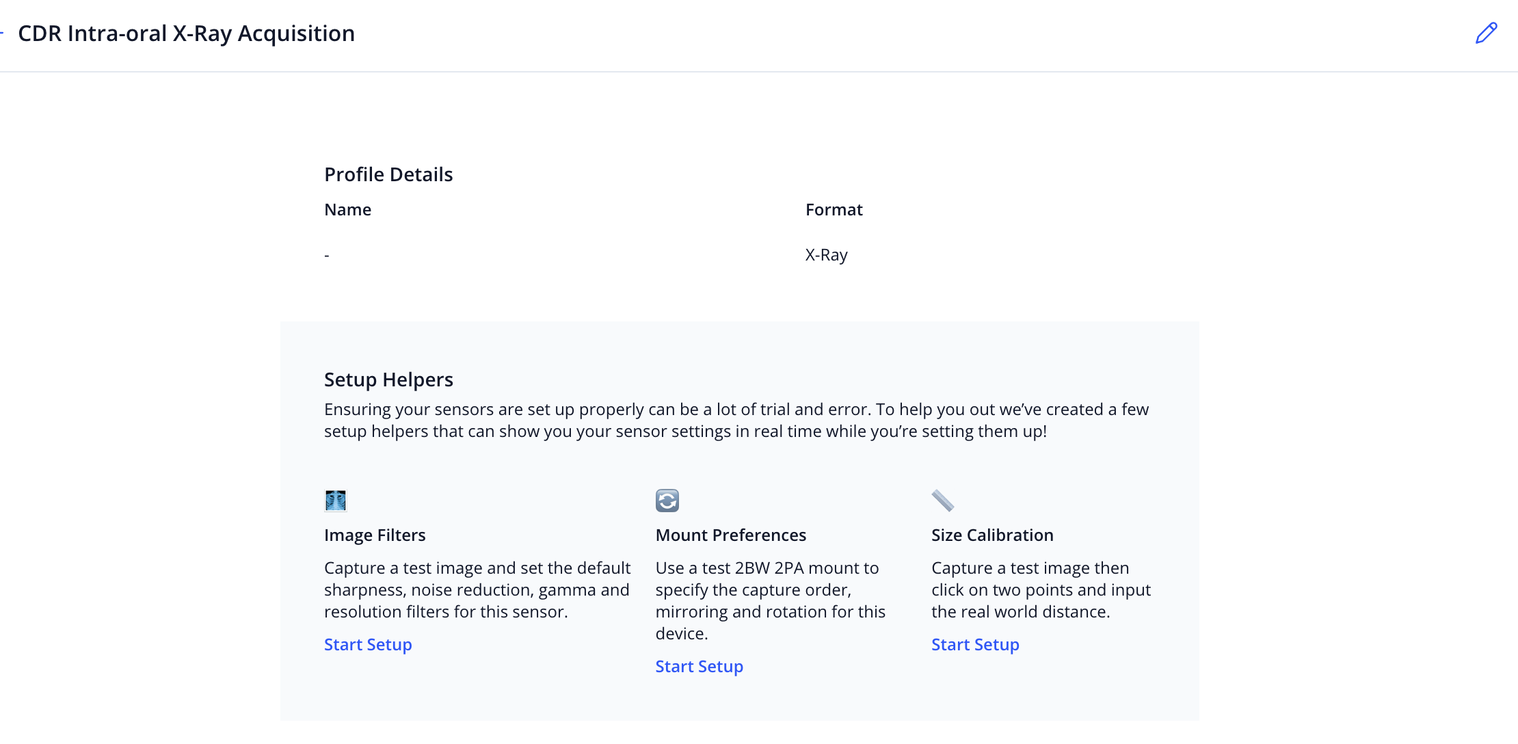Click the 'sharpness, noise reduction' description text
Image resolution: width=1518 pixels, height=744 pixels.
(477, 589)
